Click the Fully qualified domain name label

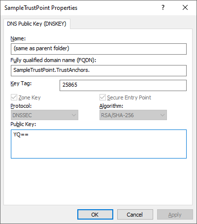pyautogui.click(x=53, y=60)
